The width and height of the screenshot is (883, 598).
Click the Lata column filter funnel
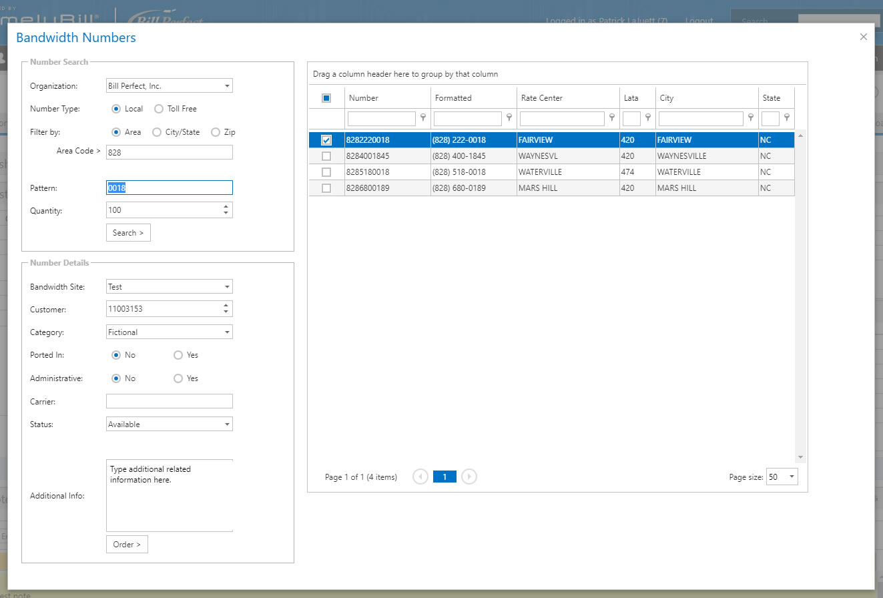[647, 118]
